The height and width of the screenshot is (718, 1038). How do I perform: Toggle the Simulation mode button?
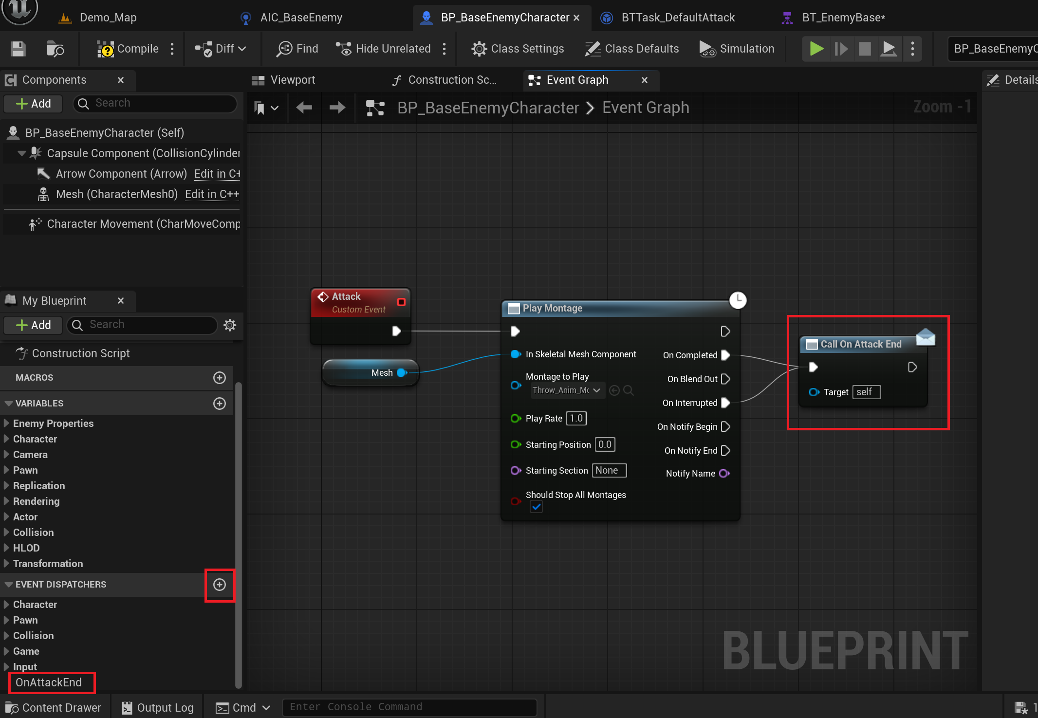pos(737,49)
